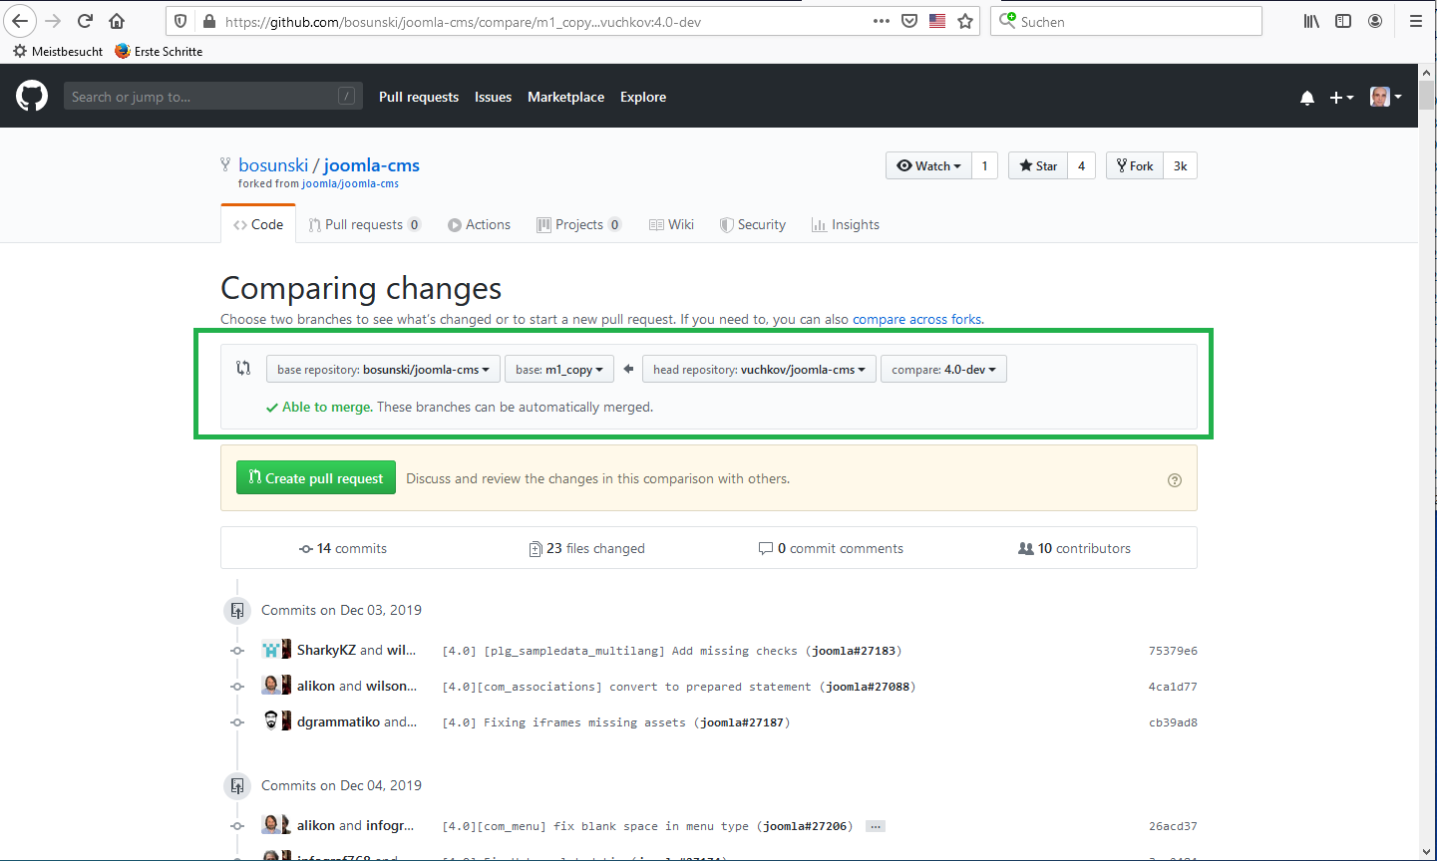Screen dimensions: 1437x861
Task: Open commit cb39ad8
Action: pos(1173,722)
